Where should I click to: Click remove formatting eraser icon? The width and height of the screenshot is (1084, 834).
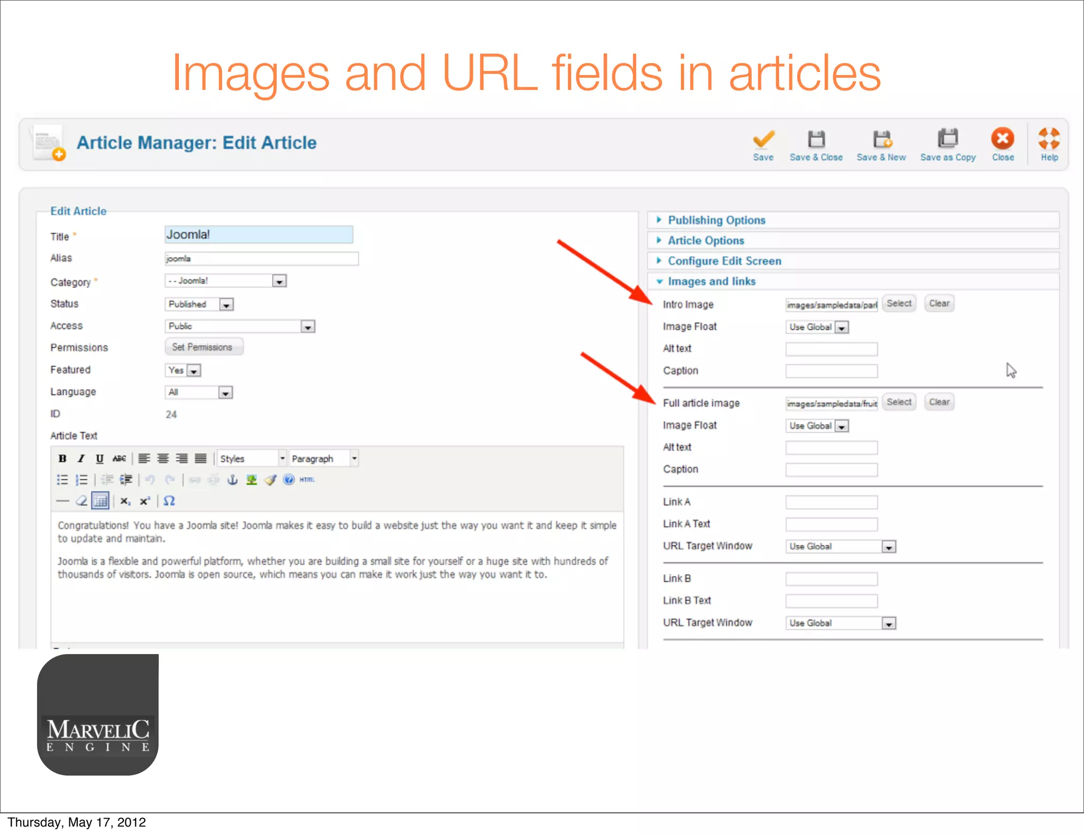tap(81, 501)
